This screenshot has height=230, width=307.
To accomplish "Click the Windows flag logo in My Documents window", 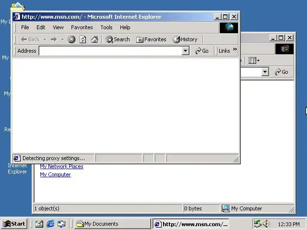I will 284,49.
